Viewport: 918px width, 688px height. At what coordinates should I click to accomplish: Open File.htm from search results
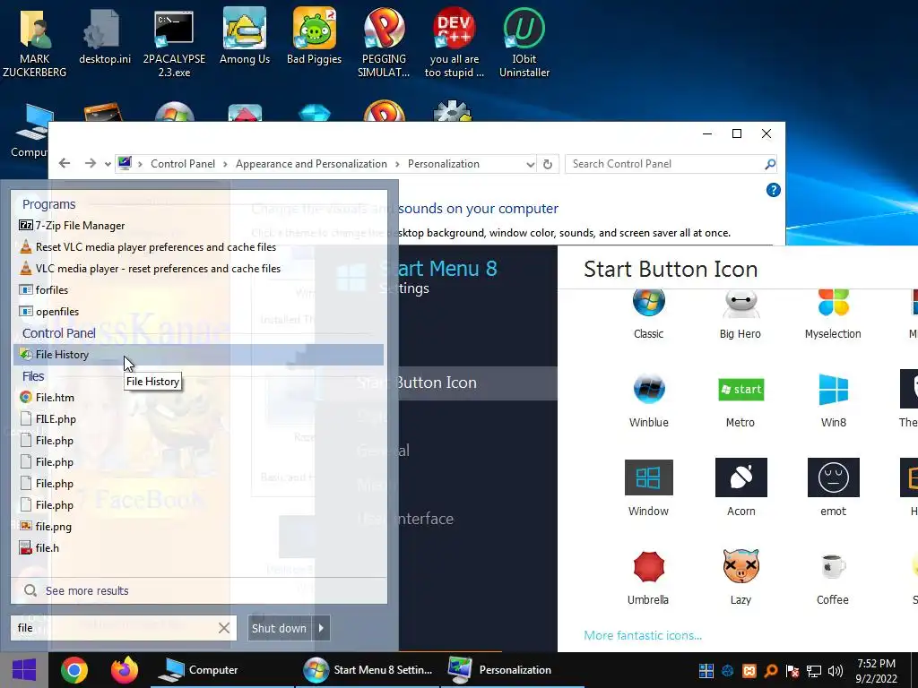point(198,398)
